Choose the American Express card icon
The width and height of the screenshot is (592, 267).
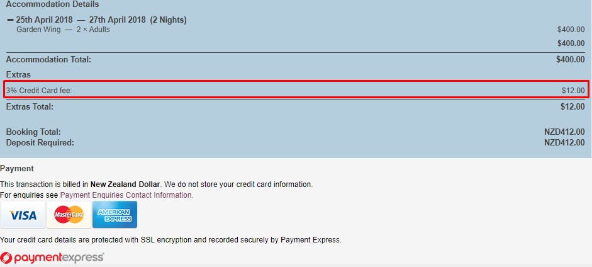114,215
